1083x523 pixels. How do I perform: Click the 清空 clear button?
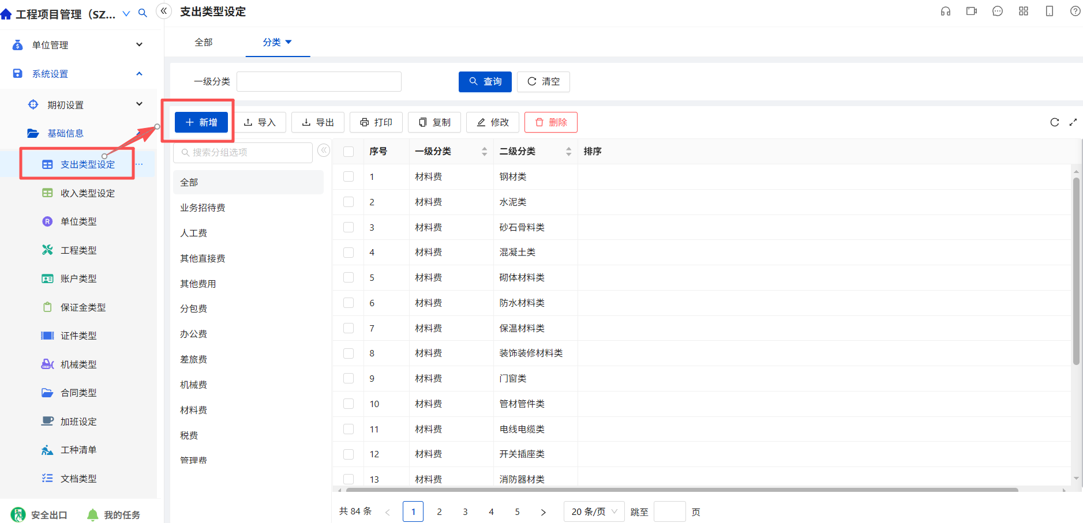click(x=544, y=81)
